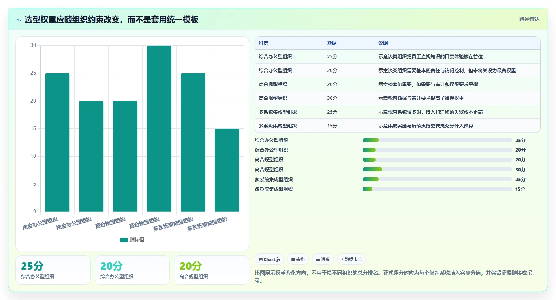Click the y-axis label 30 on the chart
This screenshot has height=300, width=556.
coord(33,45)
